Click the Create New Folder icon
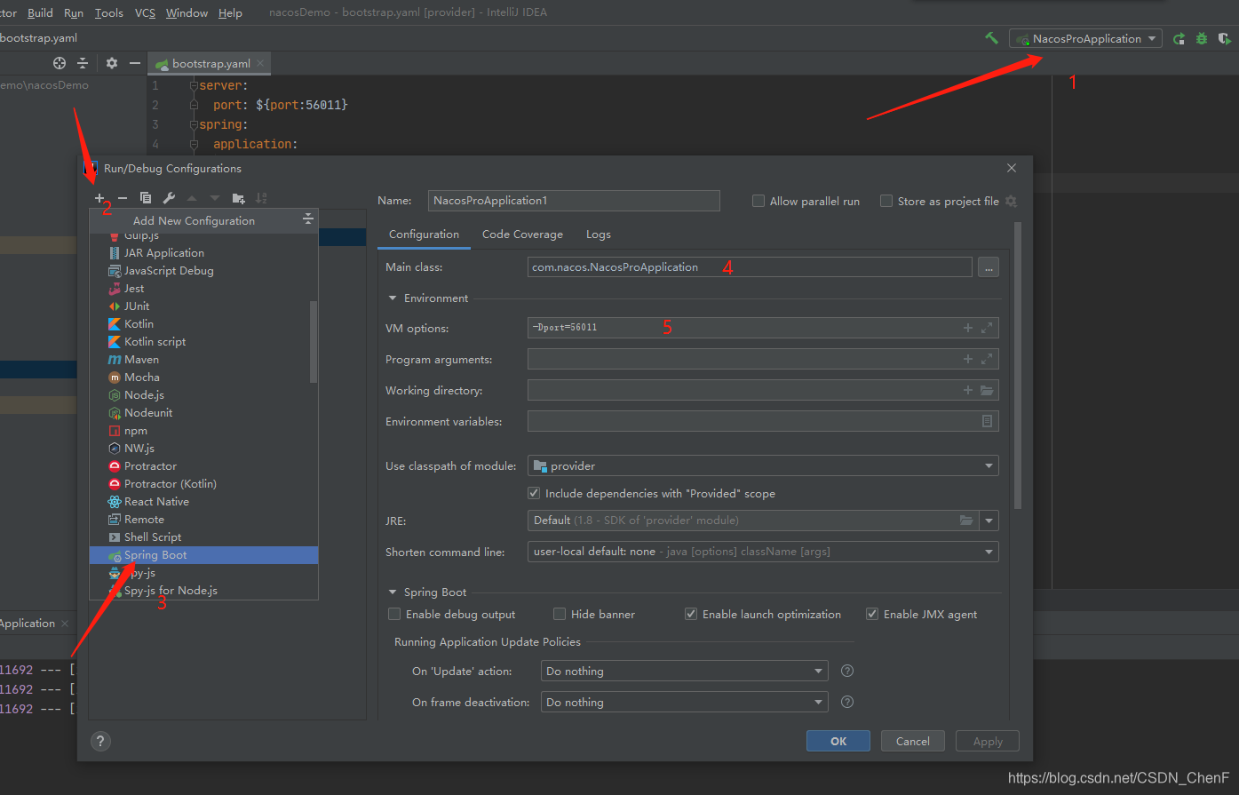Screen dimensions: 1239x795 pos(238,198)
